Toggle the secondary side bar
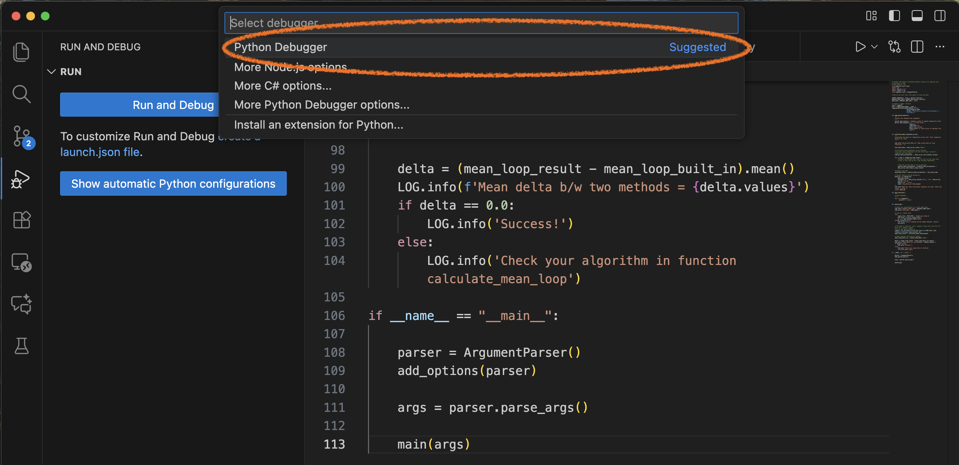The image size is (959, 465). pyautogui.click(x=940, y=16)
